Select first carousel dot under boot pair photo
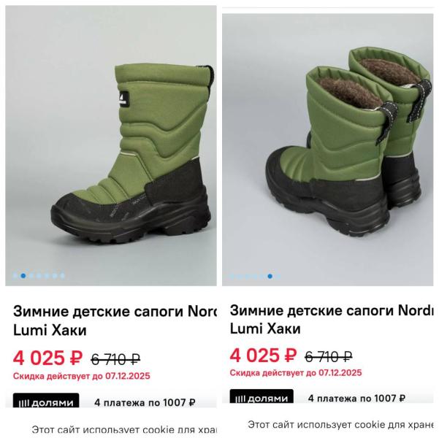Image resolution: width=439 pixels, height=438 pixels. point(232,276)
